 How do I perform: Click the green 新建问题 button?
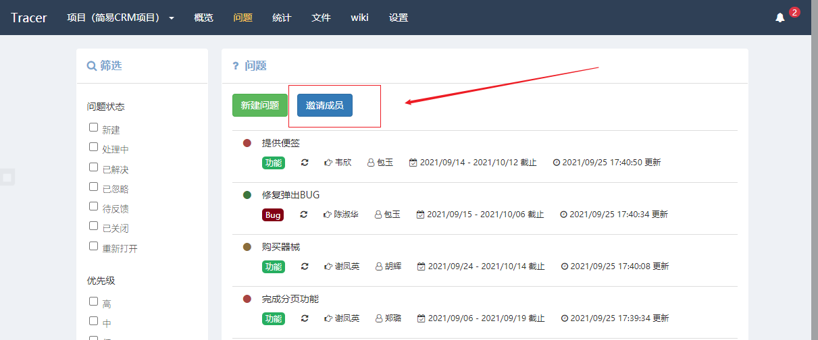tap(260, 105)
